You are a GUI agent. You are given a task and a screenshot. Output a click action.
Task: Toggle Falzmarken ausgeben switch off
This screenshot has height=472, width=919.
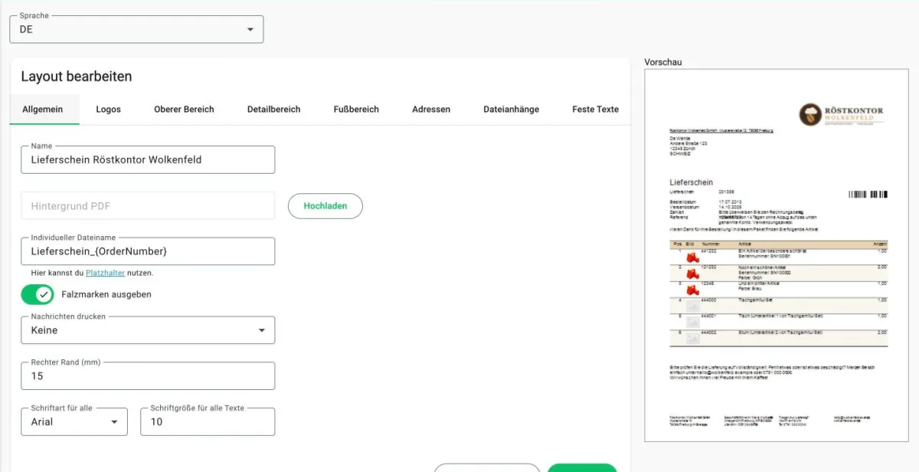[x=38, y=294]
